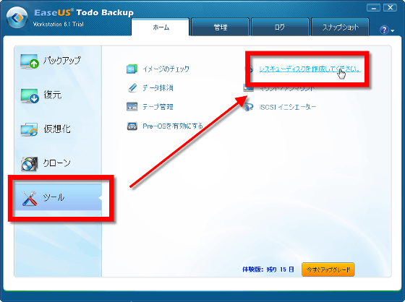Click the Virtualization (仮想化) icon
Viewport: 405px width, 302px height.
tap(29, 129)
